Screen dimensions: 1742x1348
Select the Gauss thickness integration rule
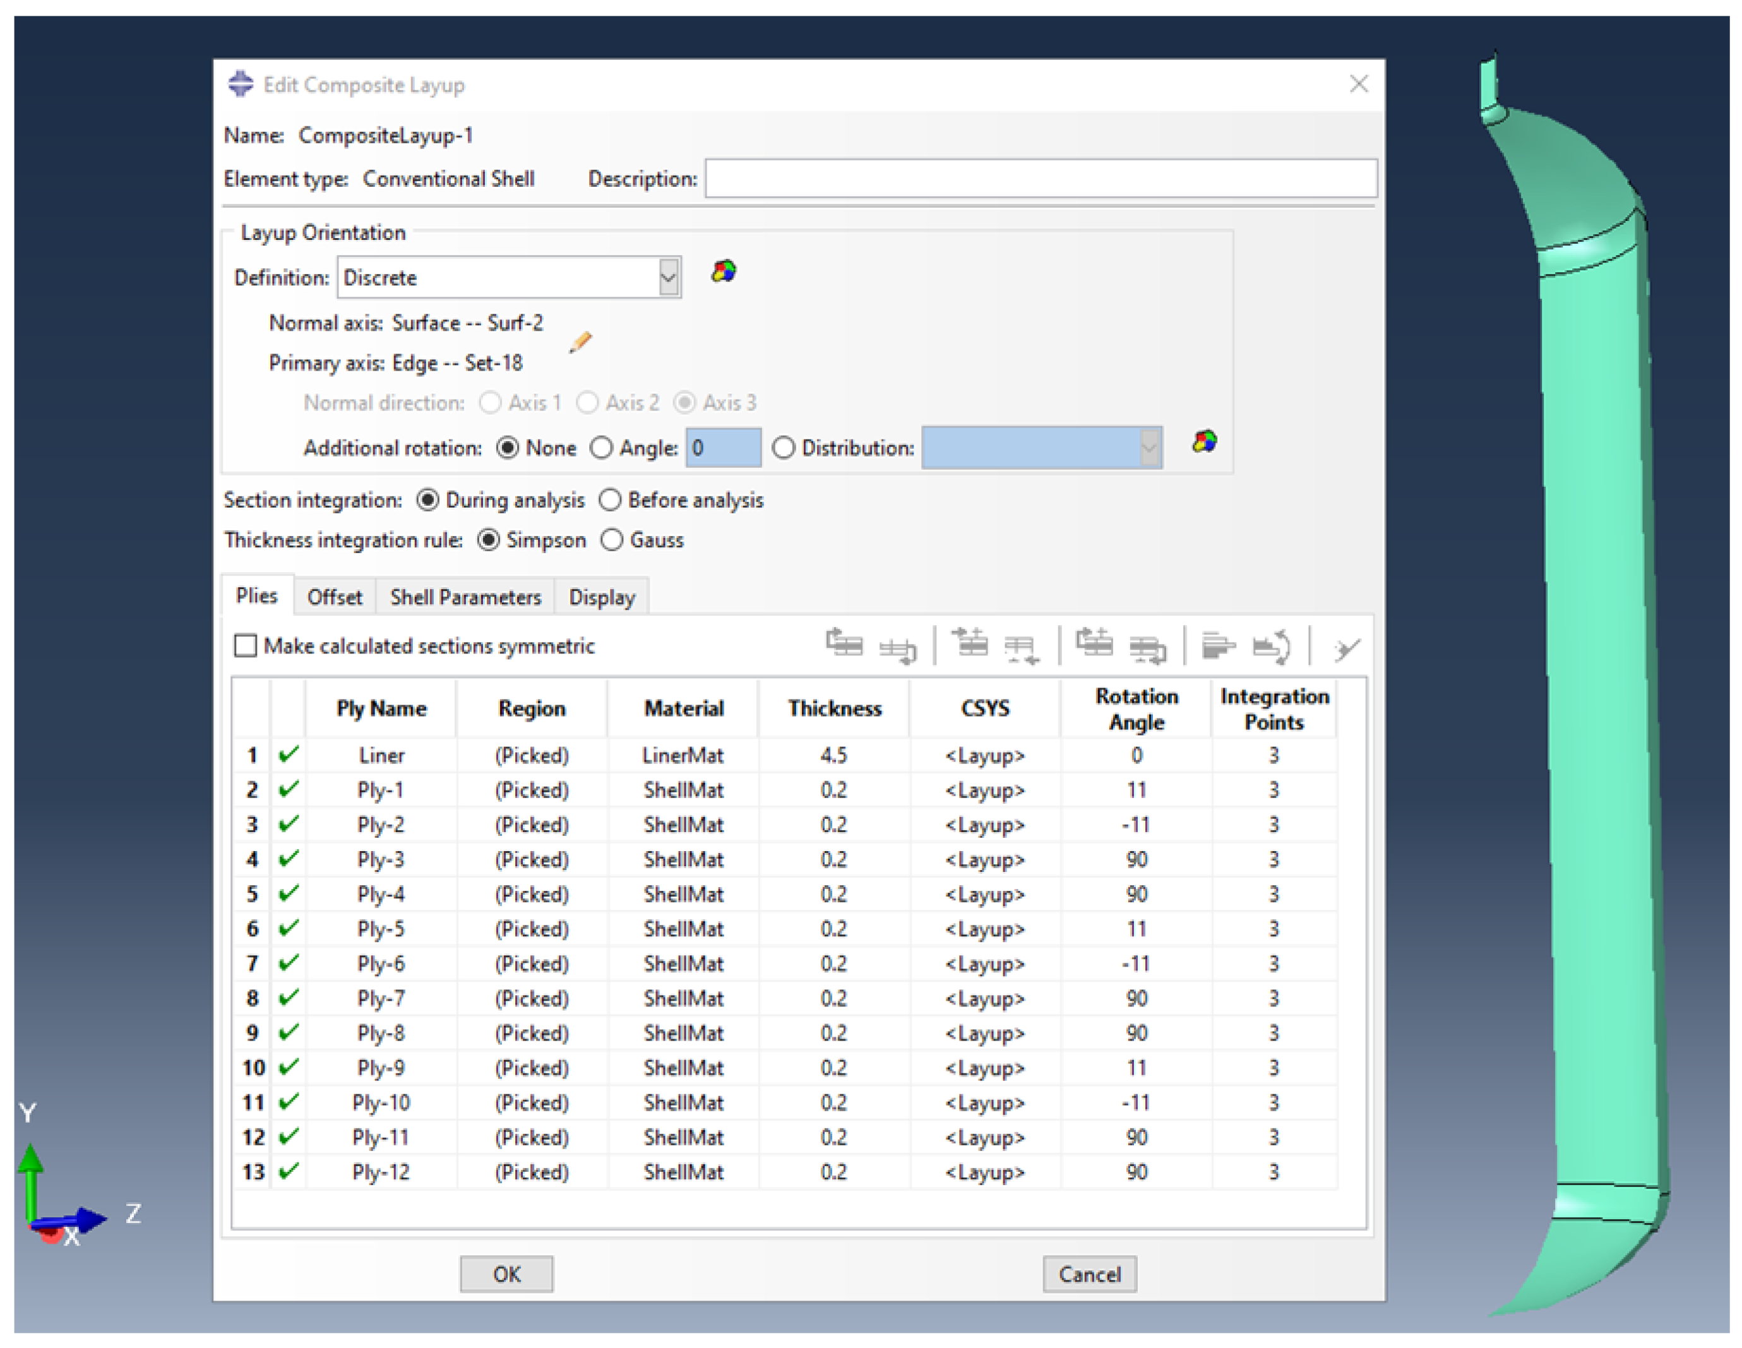[612, 540]
